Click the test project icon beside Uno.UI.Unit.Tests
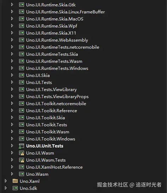167x193 pixels. 22,146
